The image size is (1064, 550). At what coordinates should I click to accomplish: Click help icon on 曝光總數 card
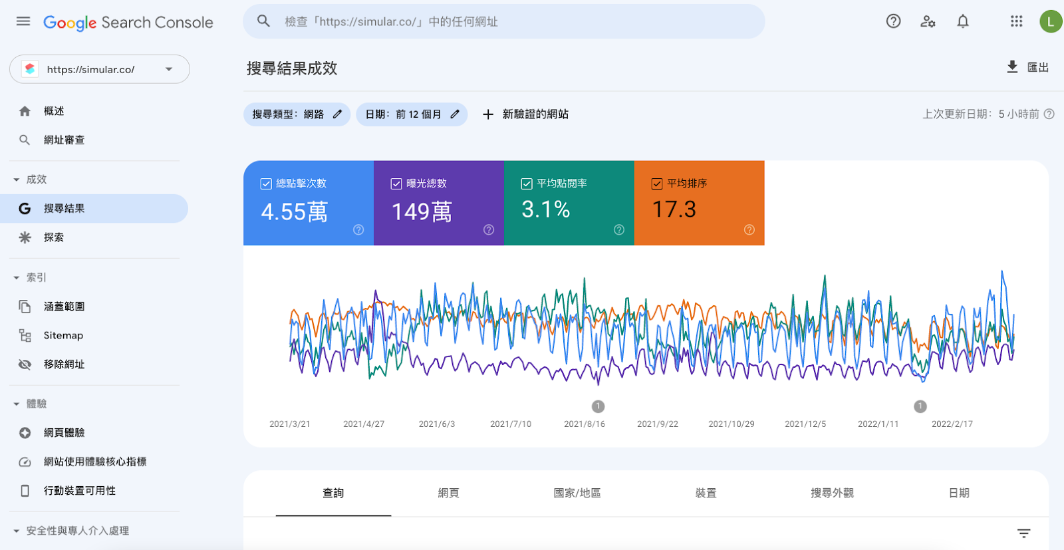point(489,229)
